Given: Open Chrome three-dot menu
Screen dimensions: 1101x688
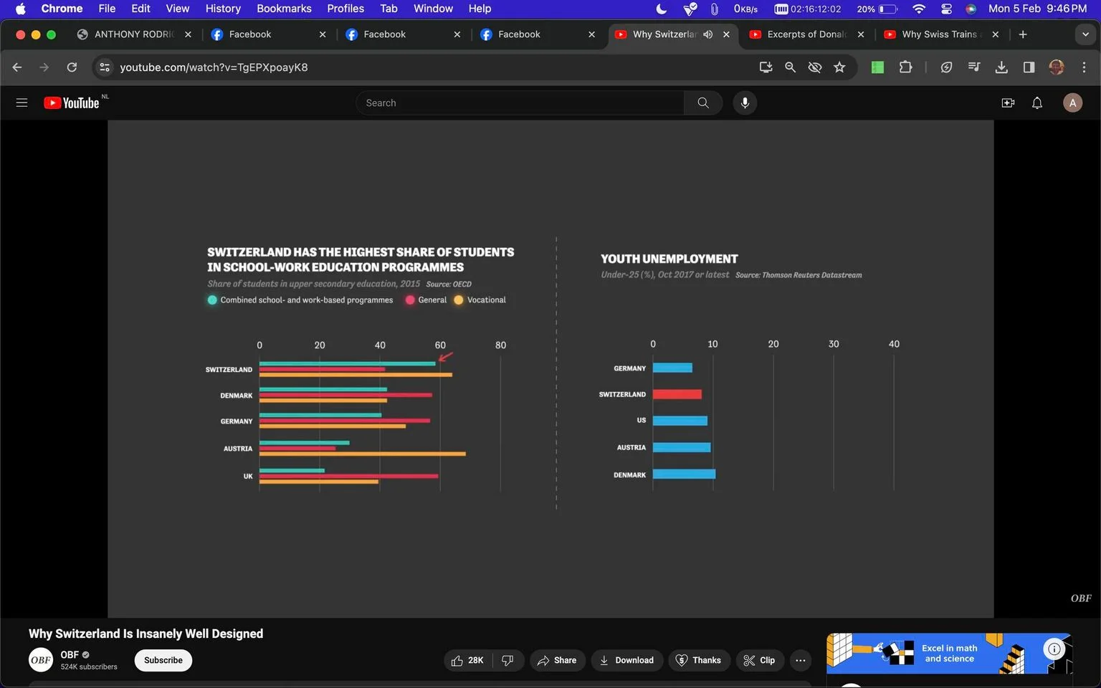Looking at the screenshot, I should tap(1084, 67).
